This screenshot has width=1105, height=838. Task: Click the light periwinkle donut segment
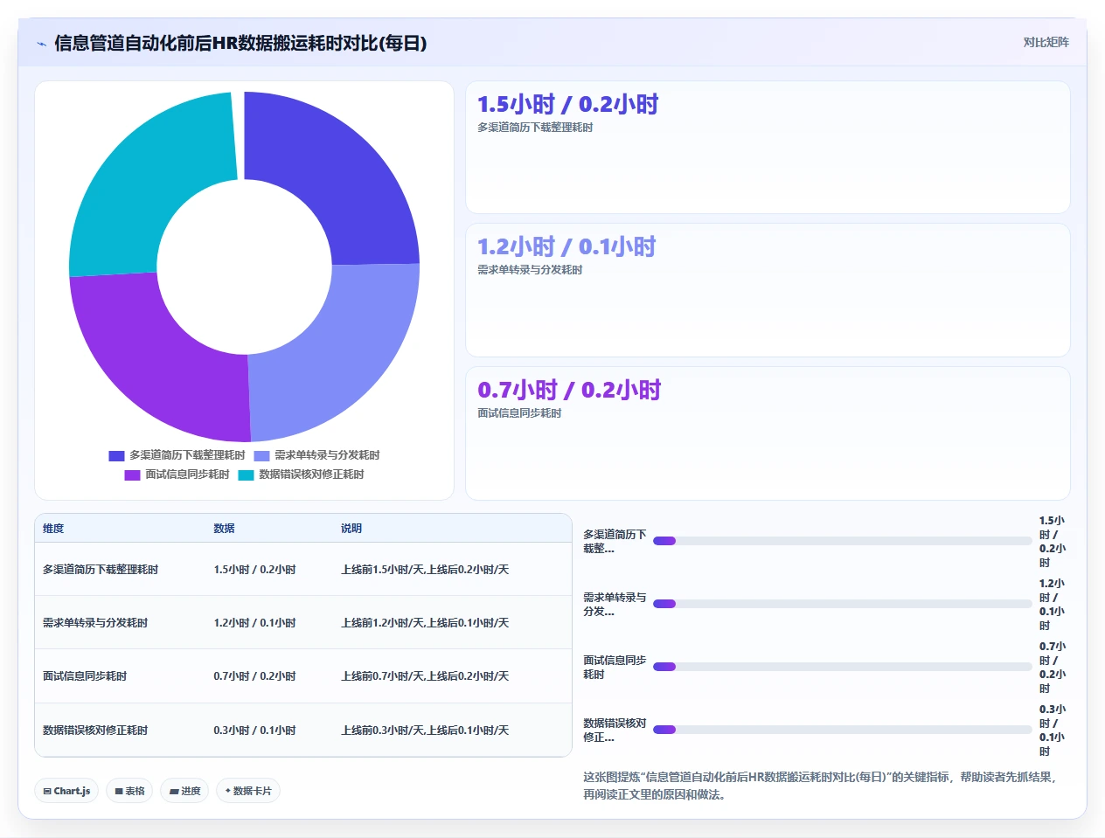coord(341,350)
